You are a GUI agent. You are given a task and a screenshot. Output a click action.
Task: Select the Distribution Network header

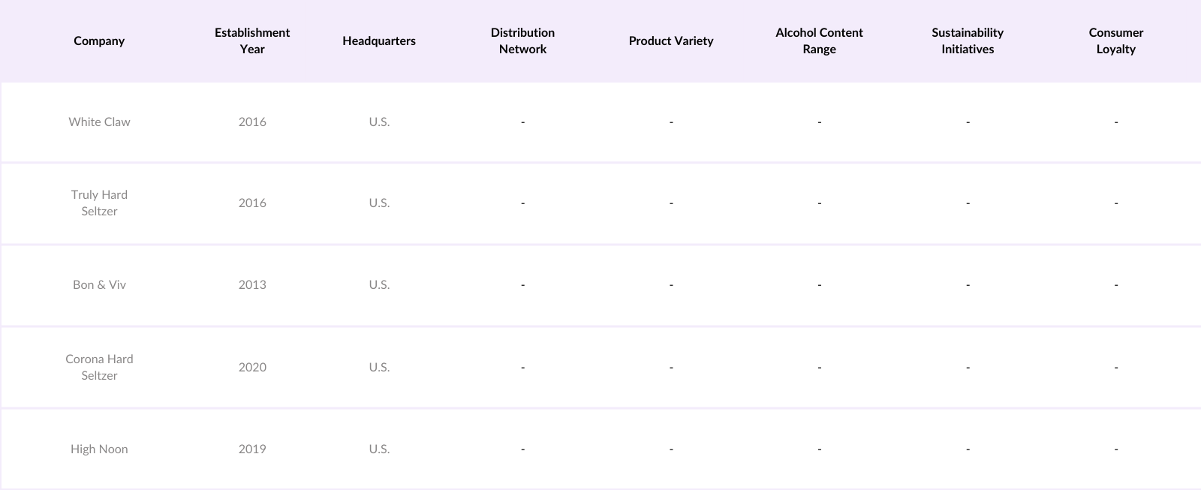(x=522, y=41)
